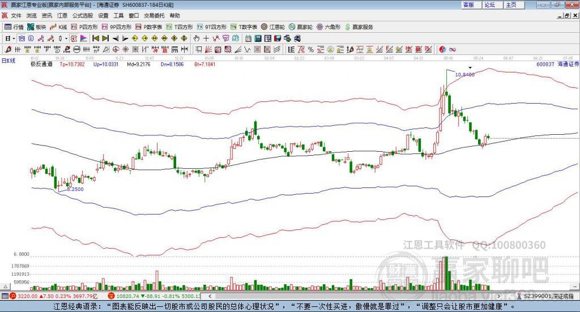
Task: Click the save diskette toolbar icon
Action: point(278,38)
